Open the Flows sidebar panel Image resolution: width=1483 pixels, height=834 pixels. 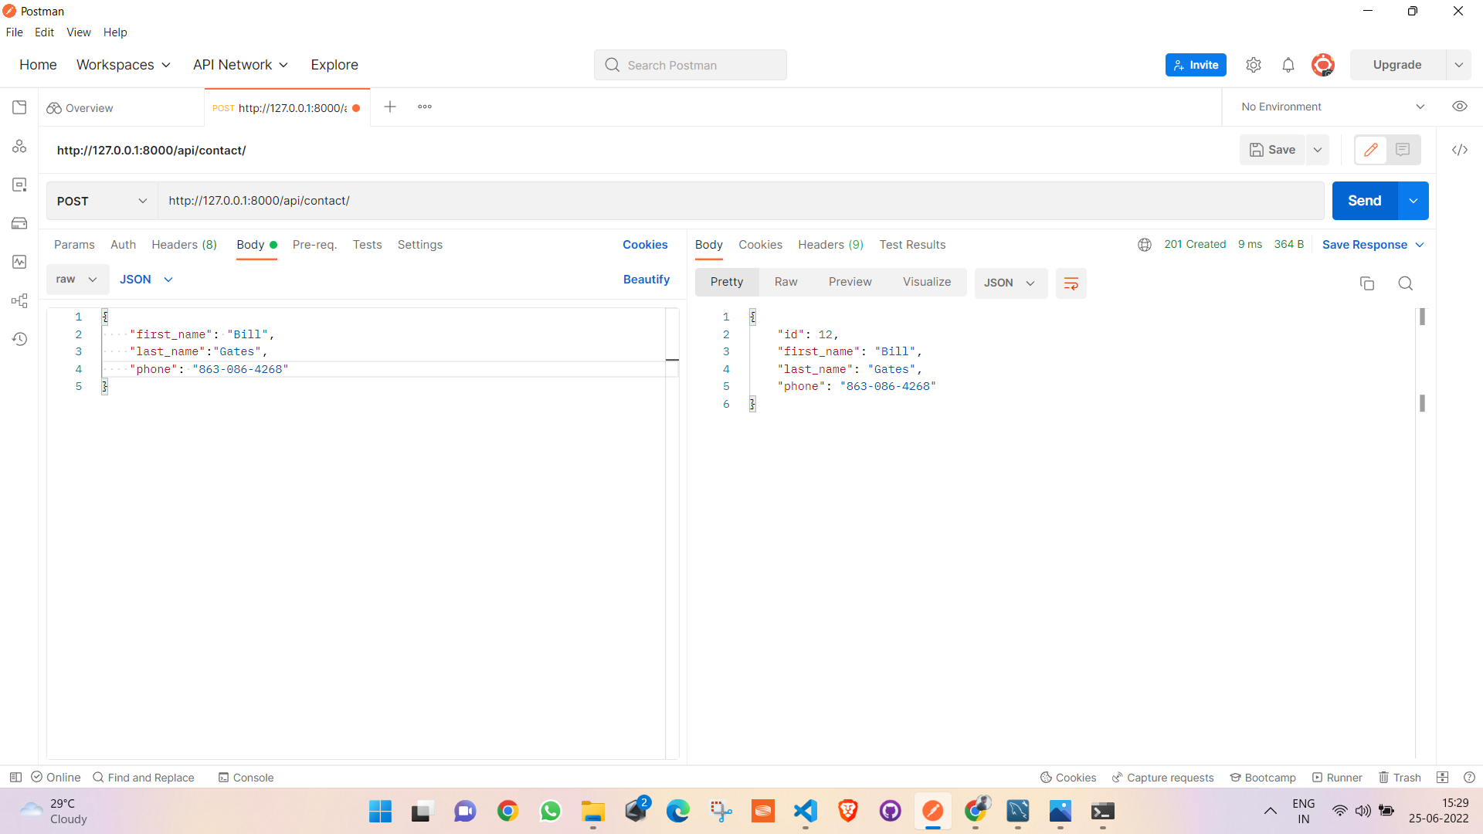[x=19, y=300]
